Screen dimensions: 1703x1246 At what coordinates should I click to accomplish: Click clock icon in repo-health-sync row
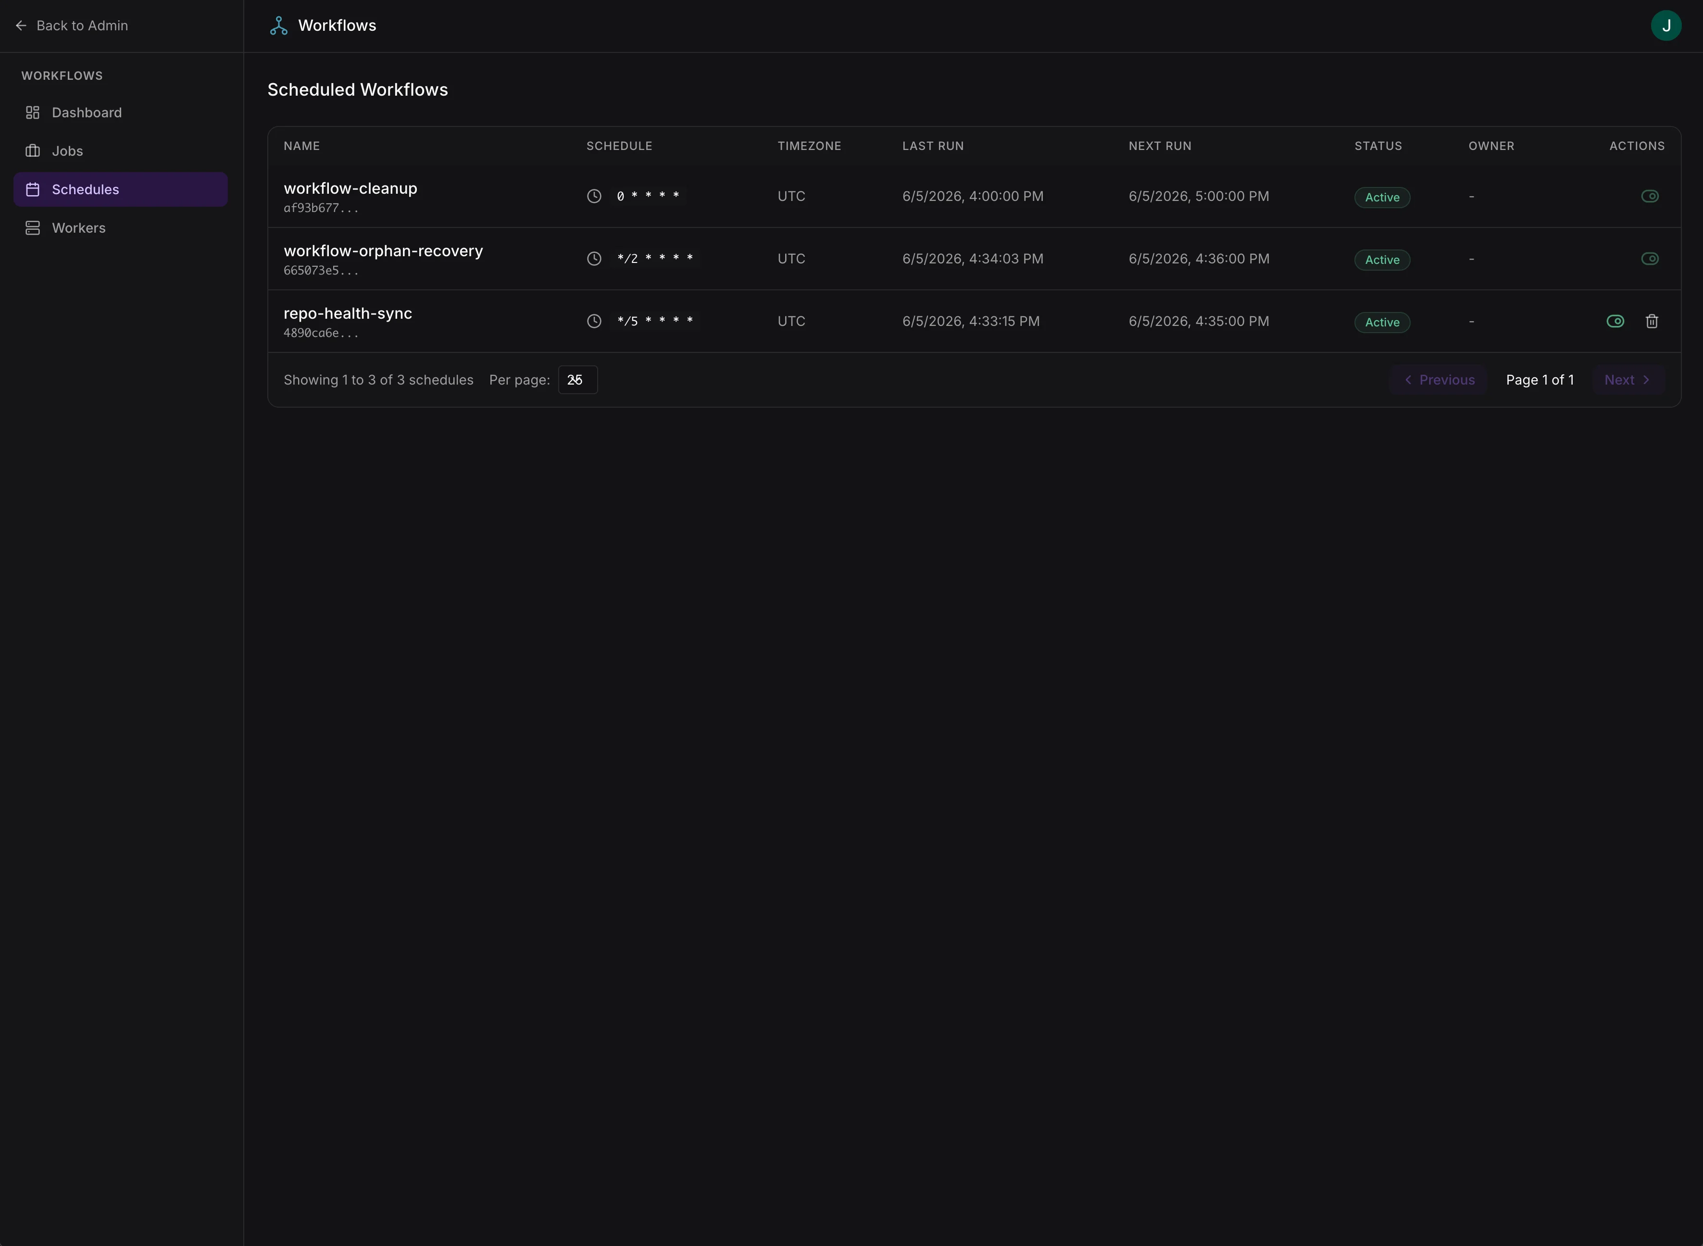(x=594, y=321)
